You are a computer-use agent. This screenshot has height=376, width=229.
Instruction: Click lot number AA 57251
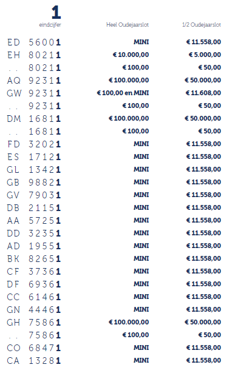[x=34, y=221]
